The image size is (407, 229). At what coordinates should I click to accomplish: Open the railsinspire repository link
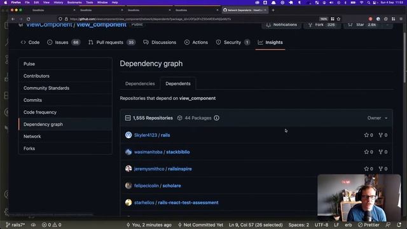(x=180, y=169)
